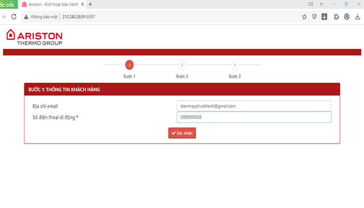Screen dimensions: 364x208
Task: Click the Cốc Cốc browser logo button
Action: pos(8,4)
